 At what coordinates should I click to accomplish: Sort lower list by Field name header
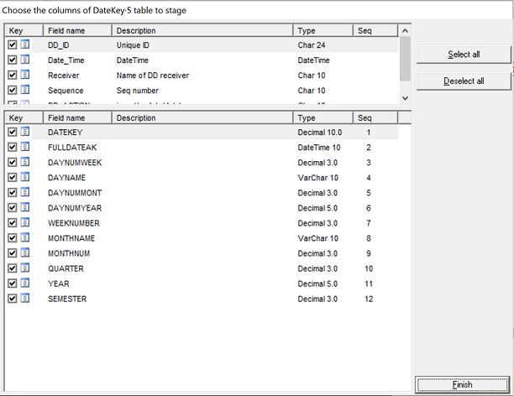pyautogui.click(x=77, y=118)
